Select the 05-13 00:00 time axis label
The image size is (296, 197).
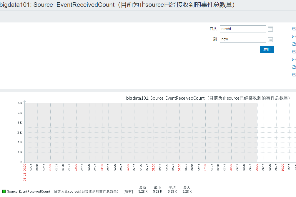(x=24, y=173)
